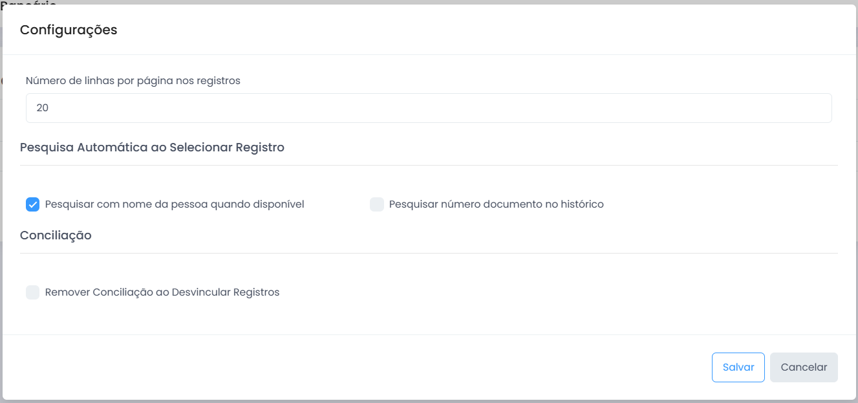Select the "Pesquisa Automática ao Selecionar Registro" heading
The height and width of the screenshot is (403, 858).
(x=152, y=147)
